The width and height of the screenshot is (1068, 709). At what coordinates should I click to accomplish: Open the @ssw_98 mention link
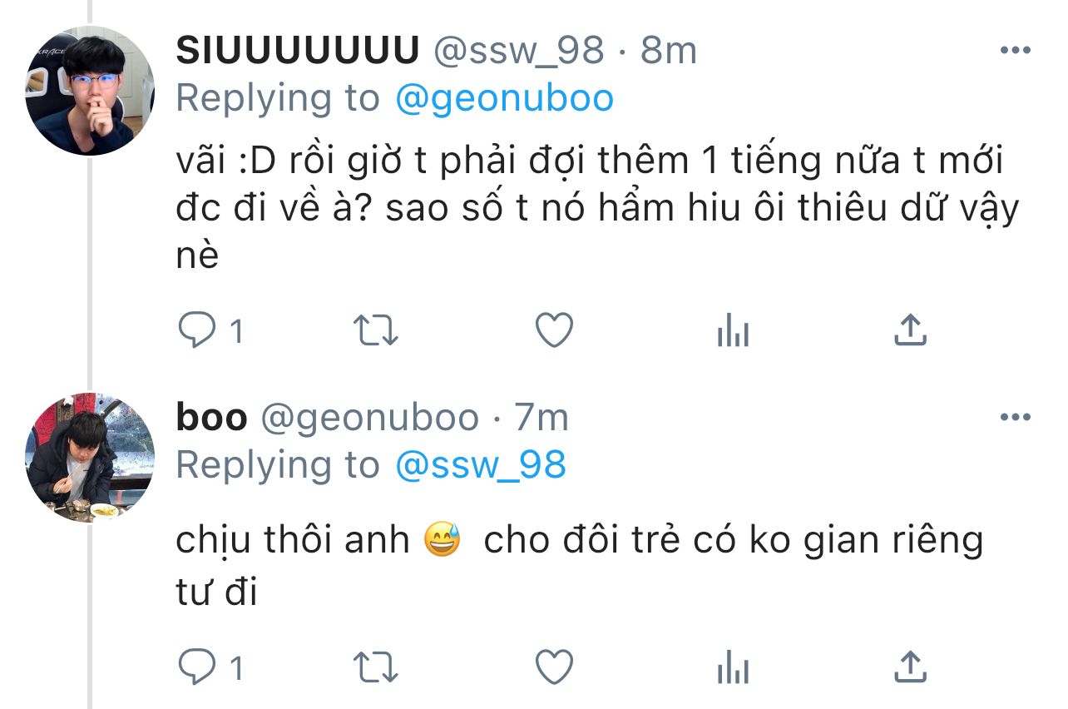pos(481,465)
